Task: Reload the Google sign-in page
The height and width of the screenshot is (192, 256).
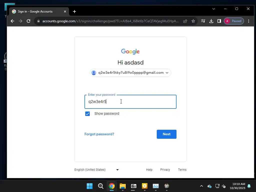Action: click(28, 21)
